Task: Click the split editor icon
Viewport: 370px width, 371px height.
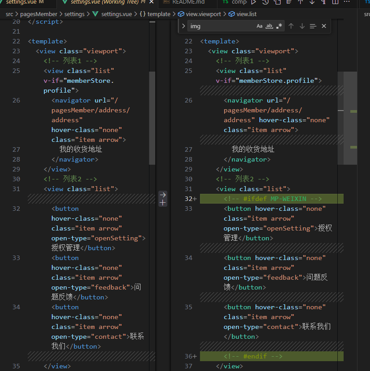Action: coord(335,2)
